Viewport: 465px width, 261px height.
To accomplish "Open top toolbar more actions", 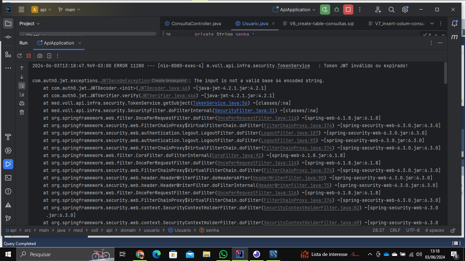I will coord(360,10).
